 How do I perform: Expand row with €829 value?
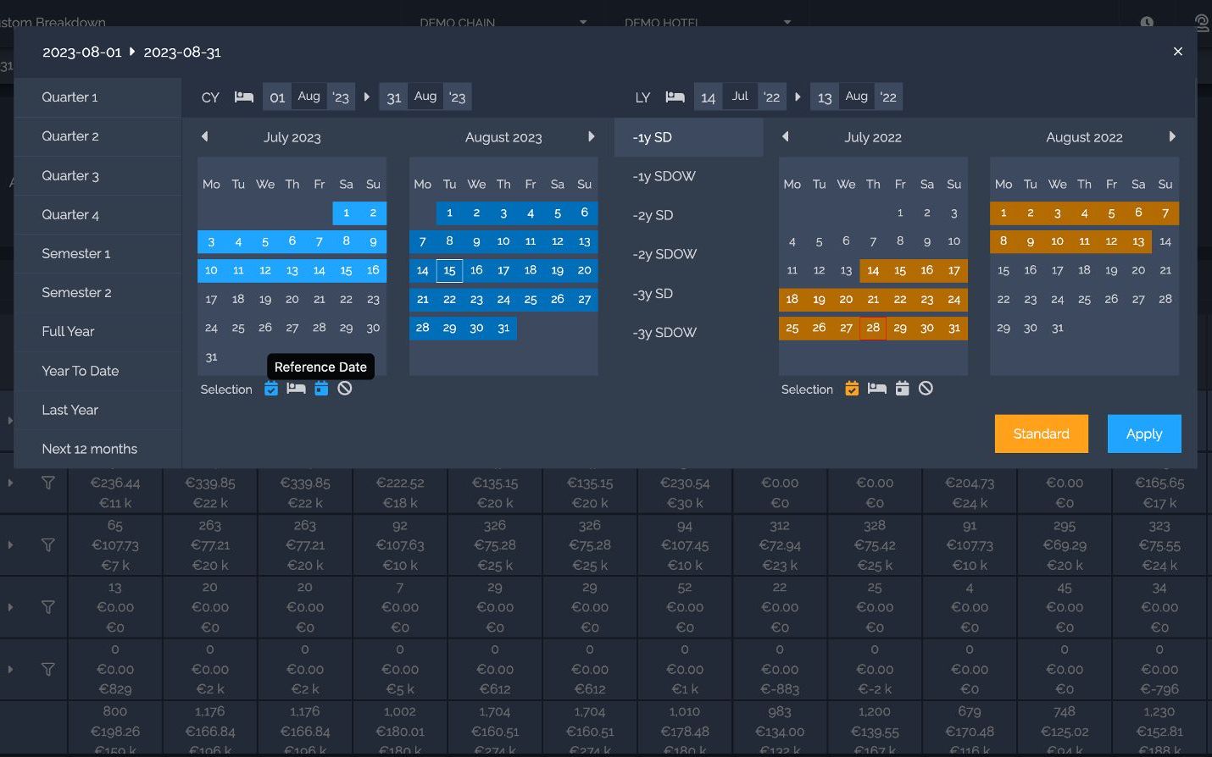coord(10,670)
